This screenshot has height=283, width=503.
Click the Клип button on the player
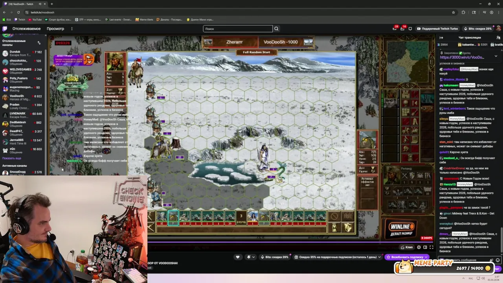point(407,247)
